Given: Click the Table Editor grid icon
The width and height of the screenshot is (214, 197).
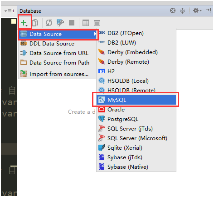Looking at the screenshot, I should 86,23.
